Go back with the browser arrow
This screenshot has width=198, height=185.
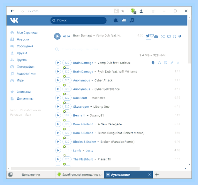[12, 11]
